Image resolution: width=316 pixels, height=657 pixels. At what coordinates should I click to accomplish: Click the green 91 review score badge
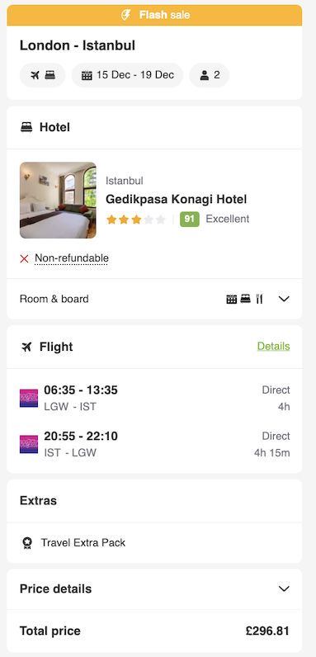click(x=190, y=220)
